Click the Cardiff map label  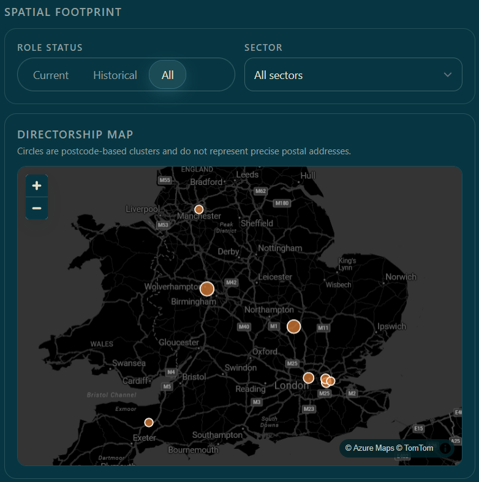pyautogui.click(x=135, y=381)
